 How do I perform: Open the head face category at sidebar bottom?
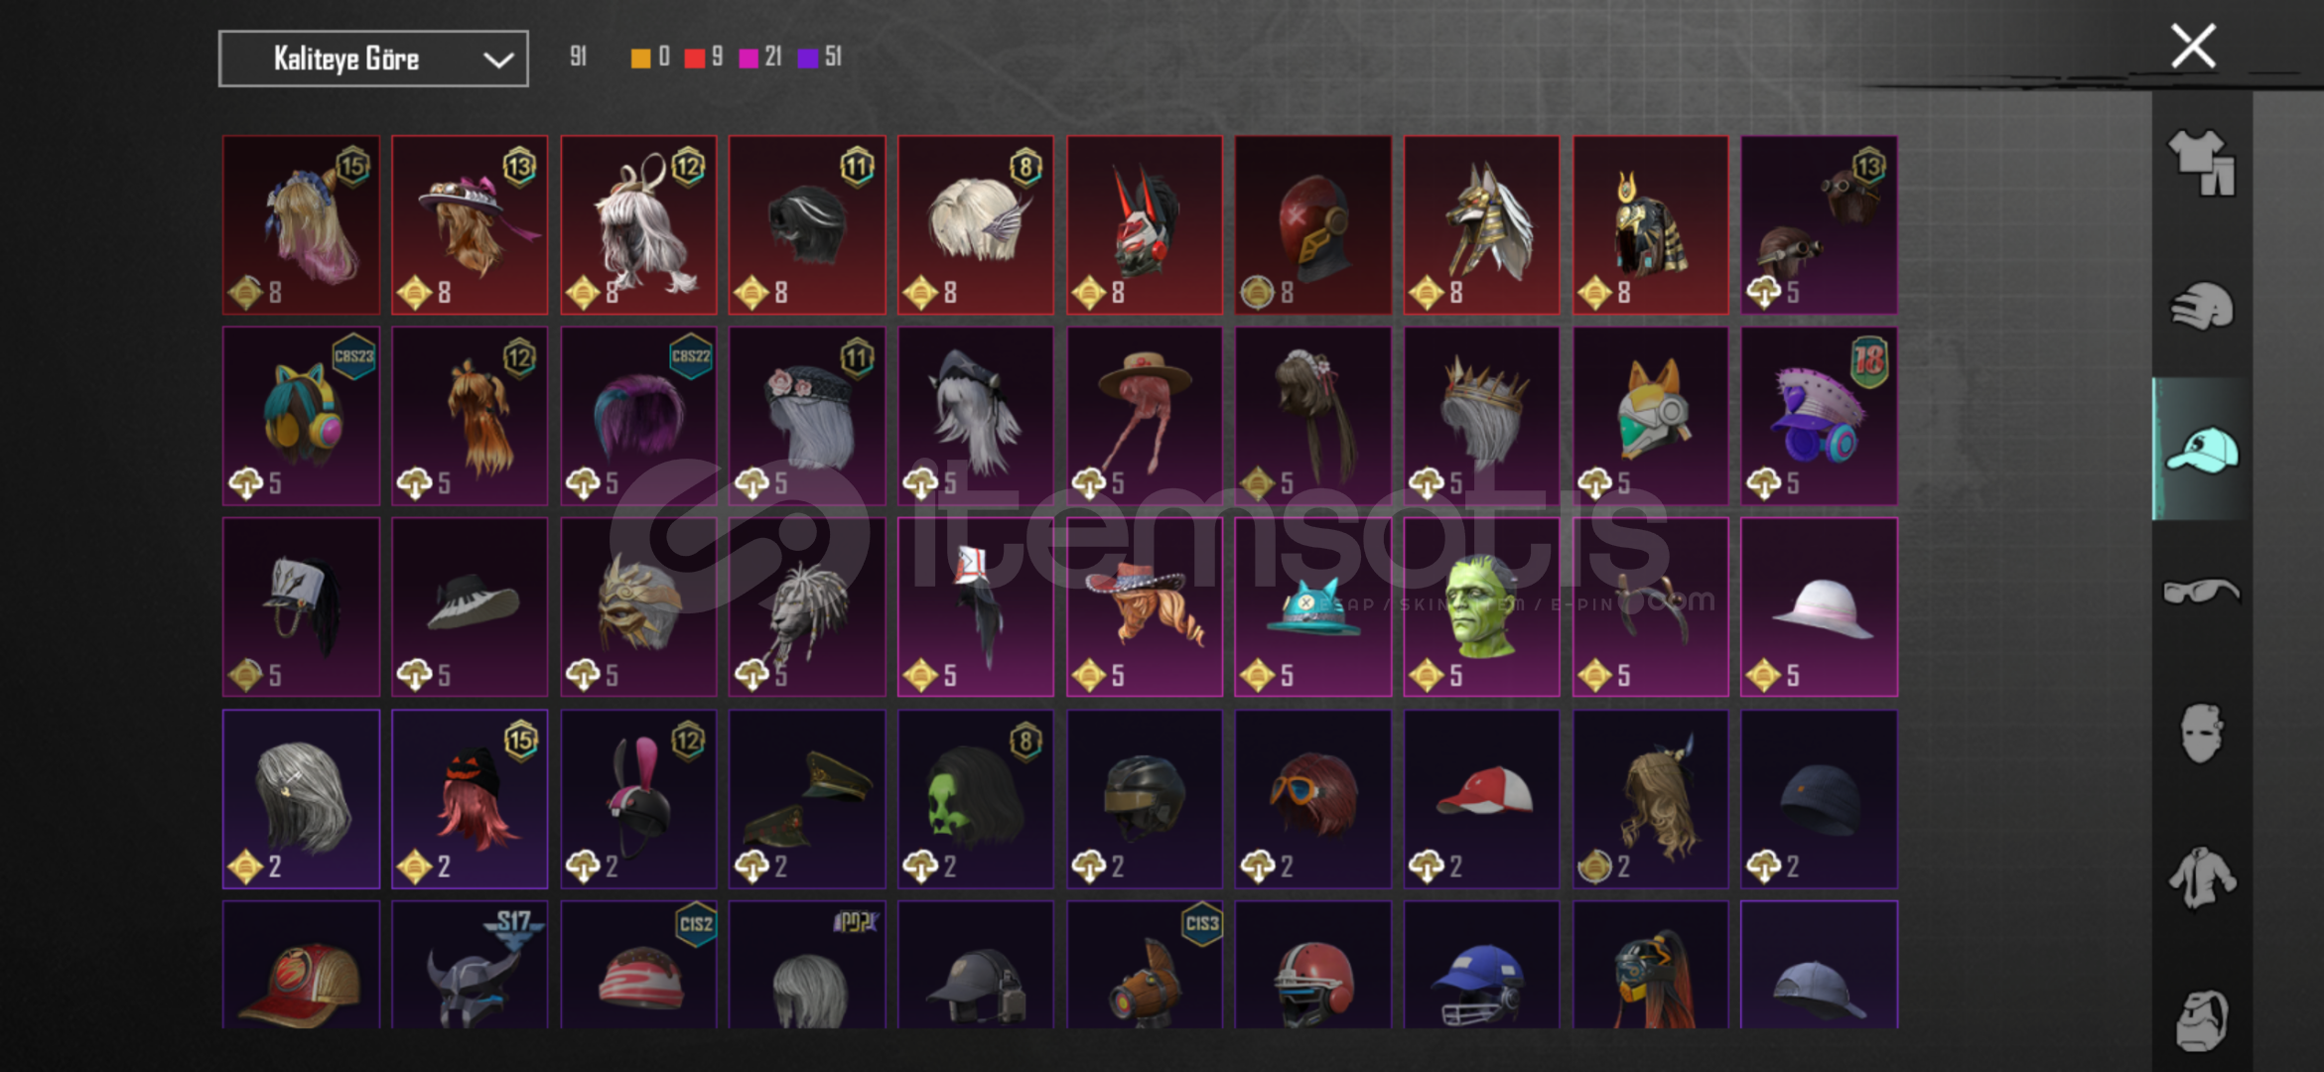2202,1019
